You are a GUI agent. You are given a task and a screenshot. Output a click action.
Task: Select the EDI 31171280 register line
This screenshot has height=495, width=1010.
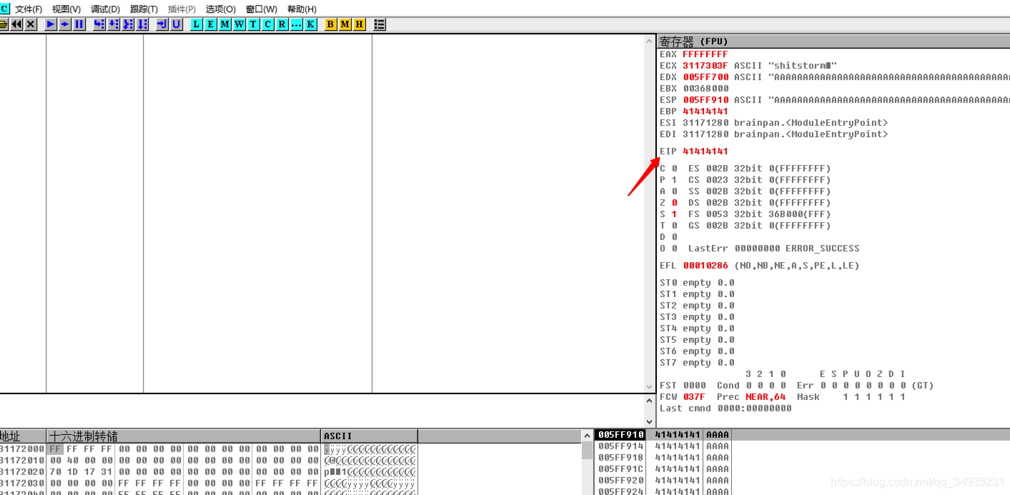coord(773,134)
